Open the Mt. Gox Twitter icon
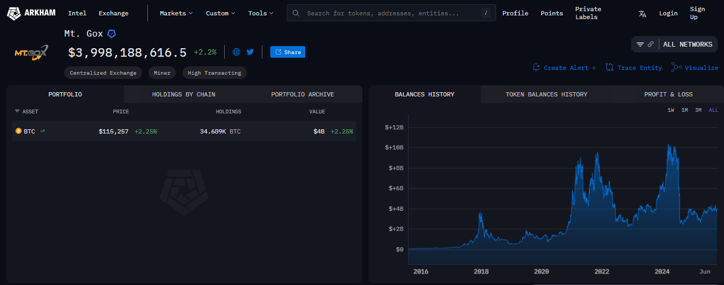The width and height of the screenshot is (724, 285). [250, 52]
